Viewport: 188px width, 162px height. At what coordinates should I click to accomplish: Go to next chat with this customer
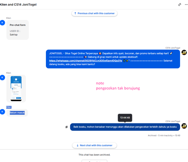coord(94,145)
